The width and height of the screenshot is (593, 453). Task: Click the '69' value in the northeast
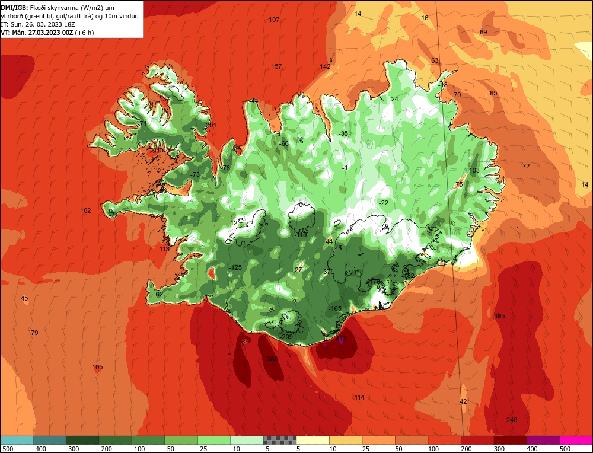tap(483, 32)
